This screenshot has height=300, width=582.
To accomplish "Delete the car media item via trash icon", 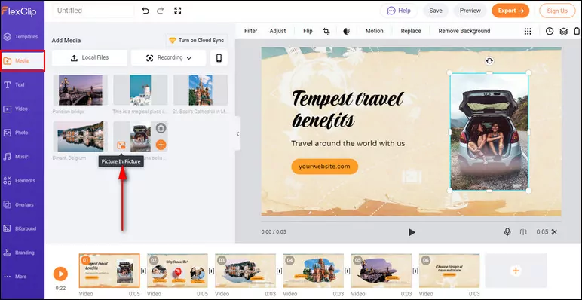I will [x=161, y=128].
